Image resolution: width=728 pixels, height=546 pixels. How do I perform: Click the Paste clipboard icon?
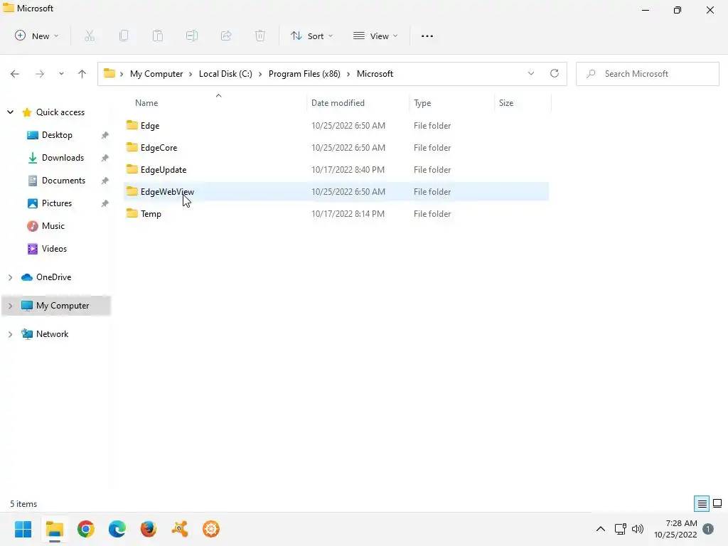point(158,36)
